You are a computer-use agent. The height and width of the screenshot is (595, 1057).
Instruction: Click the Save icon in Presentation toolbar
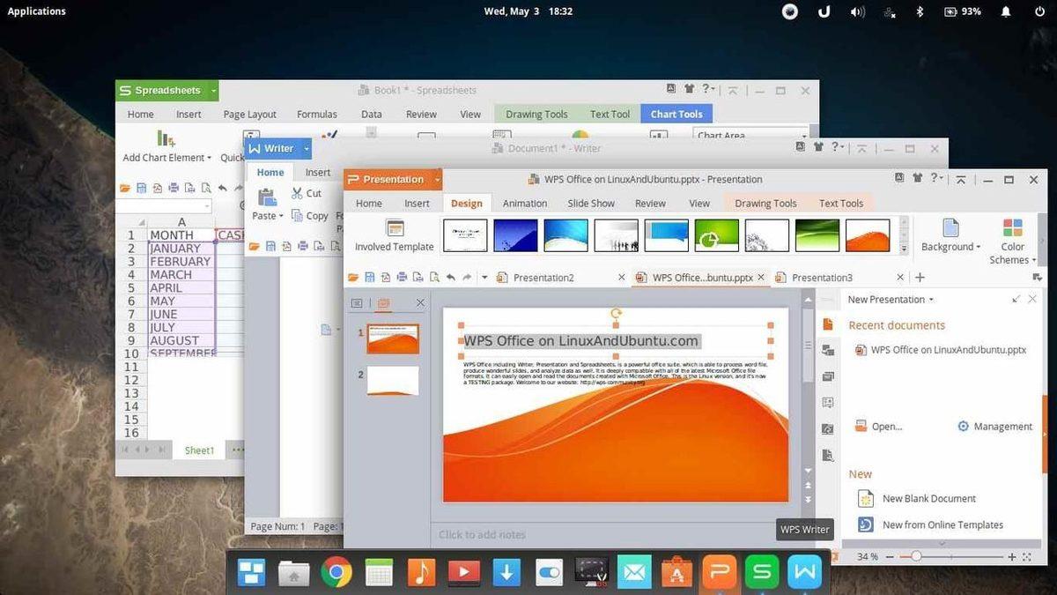click(x=368, y=277)
